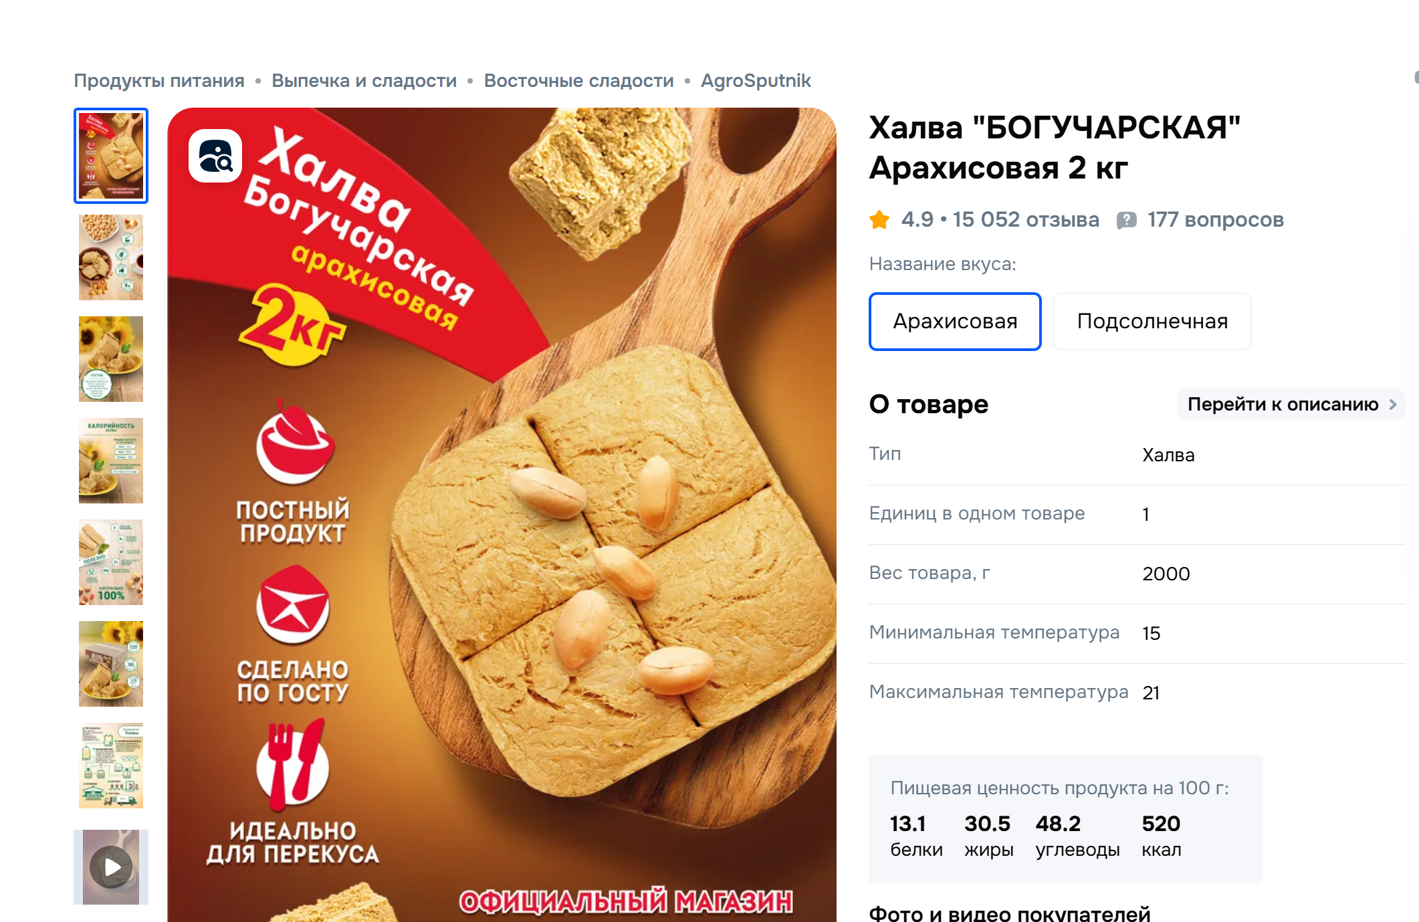Click the Перейти к описанию button
The width and height of the screenshot is (1419, 922).
click(1291, 405)
